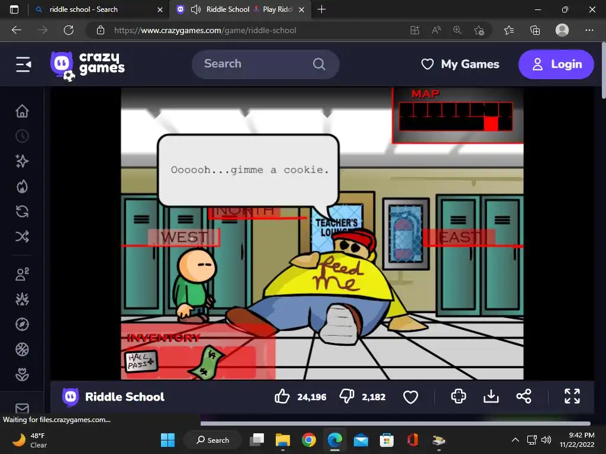Viewport: 606px width, 454px height.
Task: Click the download icon below the game
Action: click(491, 397)
